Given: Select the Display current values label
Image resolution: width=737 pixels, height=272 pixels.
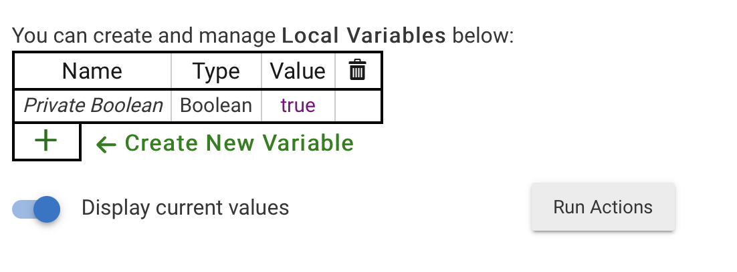Looking at the screenshot, I should (x=185, y=207).
